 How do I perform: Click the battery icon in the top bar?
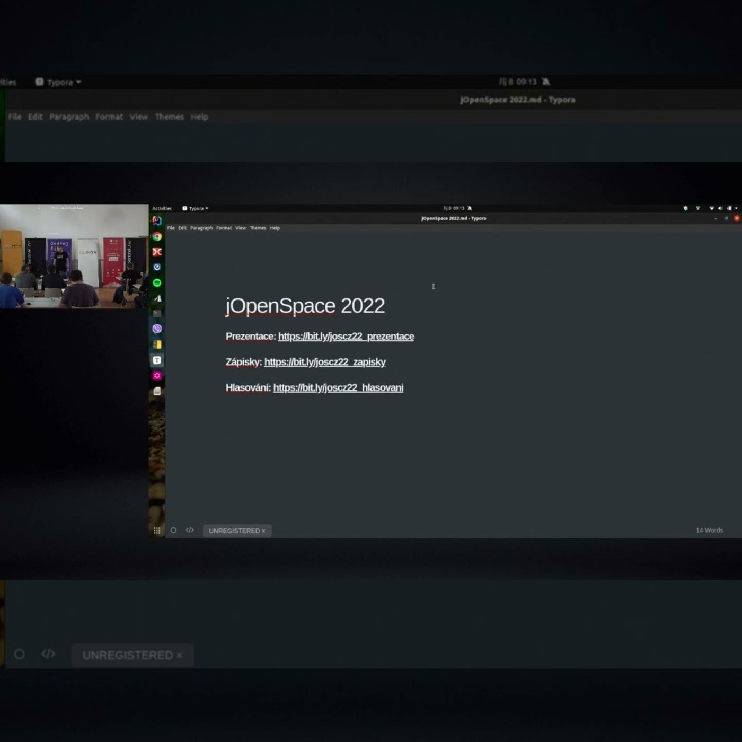(729, 208)
